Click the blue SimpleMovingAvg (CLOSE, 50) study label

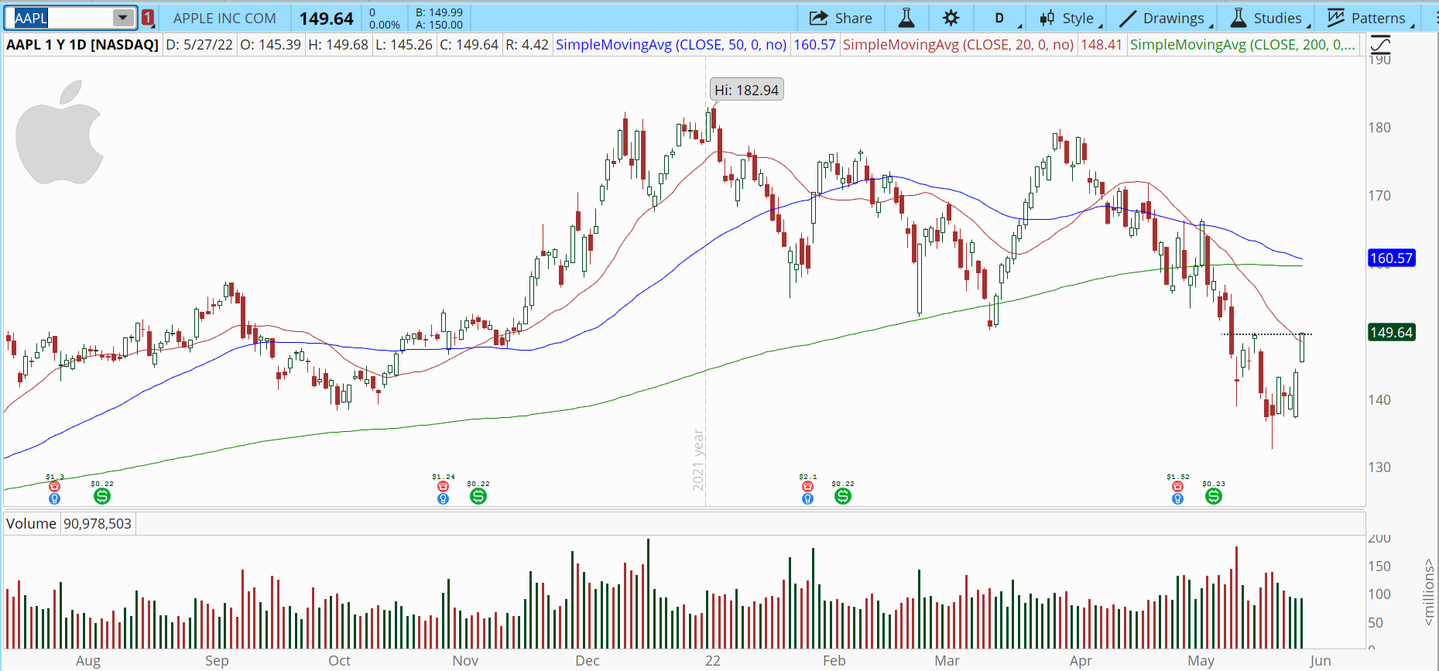click(671, 45)
